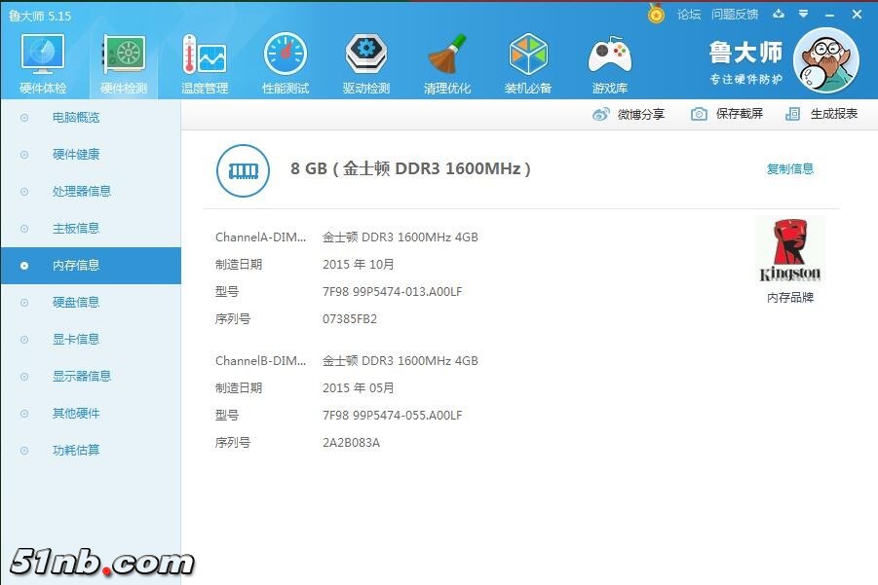878x585 pixels.
Task: Share via 微博分享 Weibo button
Action: point(629,114)
